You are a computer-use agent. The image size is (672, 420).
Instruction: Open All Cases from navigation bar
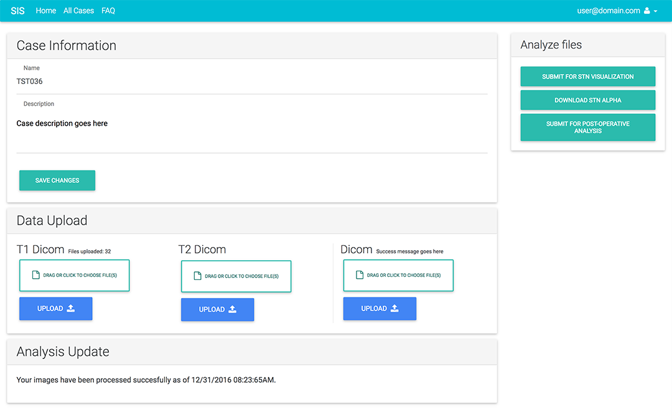pyautogui.click(x=78, y=11)
